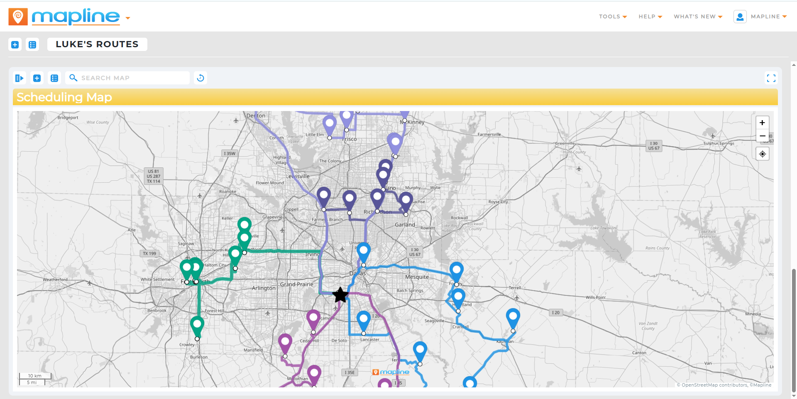Screen dimensions: 797x399
Task: Enter fullscreen mode using the expand icon
Action: tap(772, 78)
